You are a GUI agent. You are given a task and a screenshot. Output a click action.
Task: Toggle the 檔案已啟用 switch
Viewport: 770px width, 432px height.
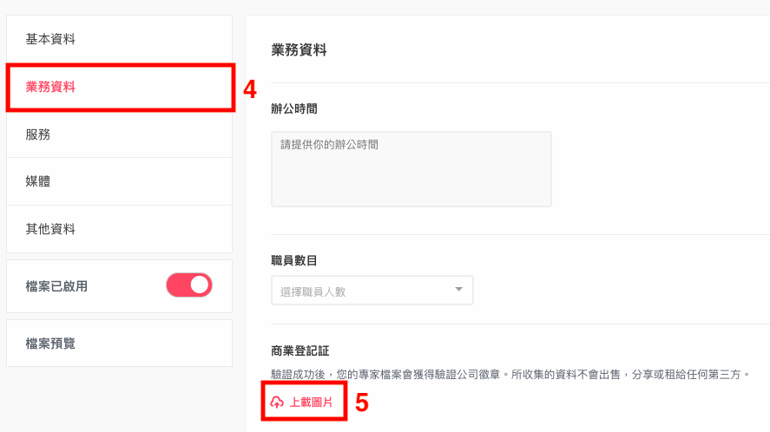[x=189, y=285]
